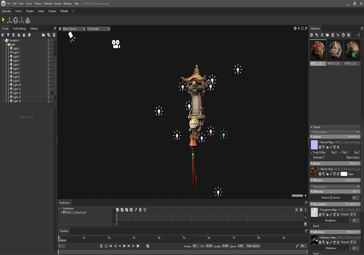Select the camera object icon in viewport
364x255 pixels.
point(116,43)
